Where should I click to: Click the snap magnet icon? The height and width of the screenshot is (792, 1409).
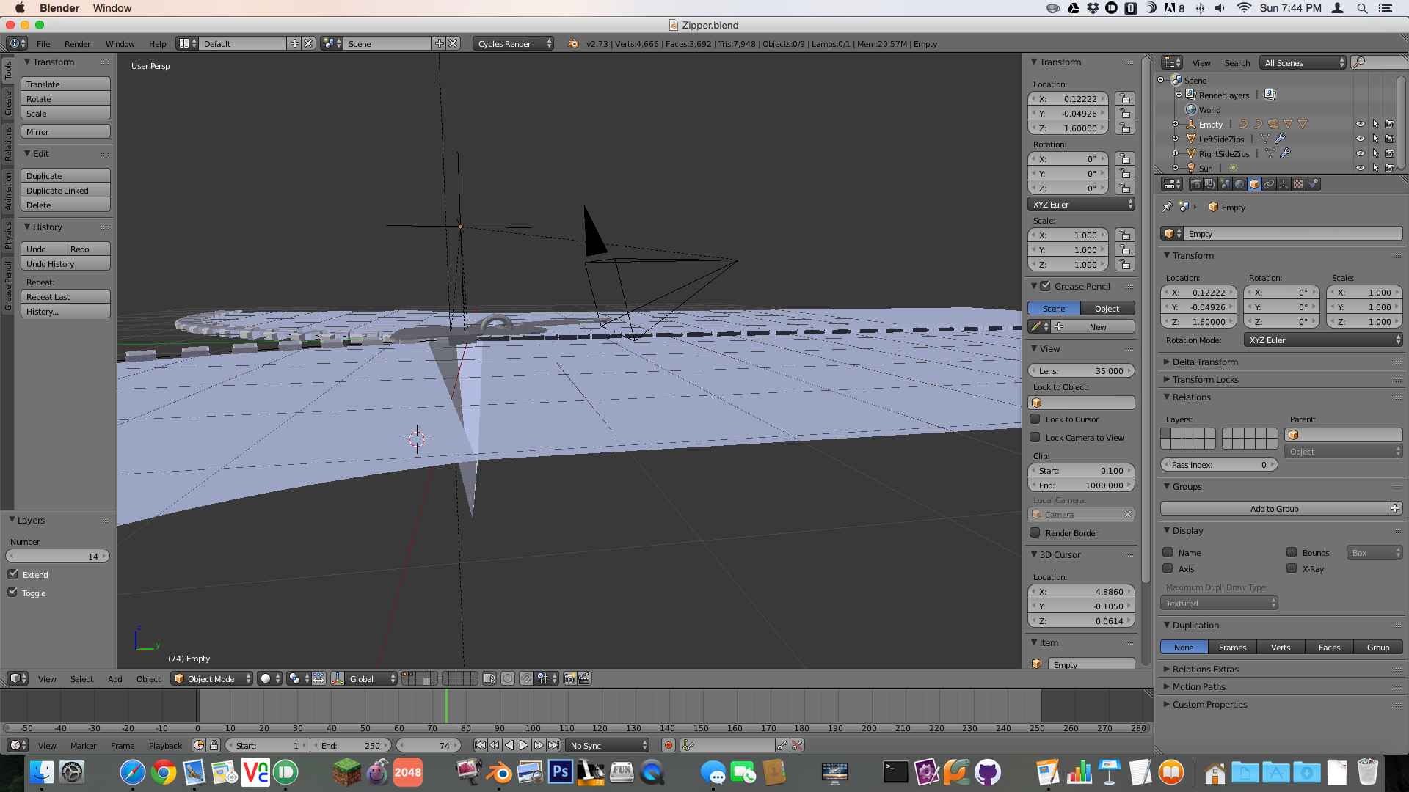pyautogui.click(x=526, y=679)
